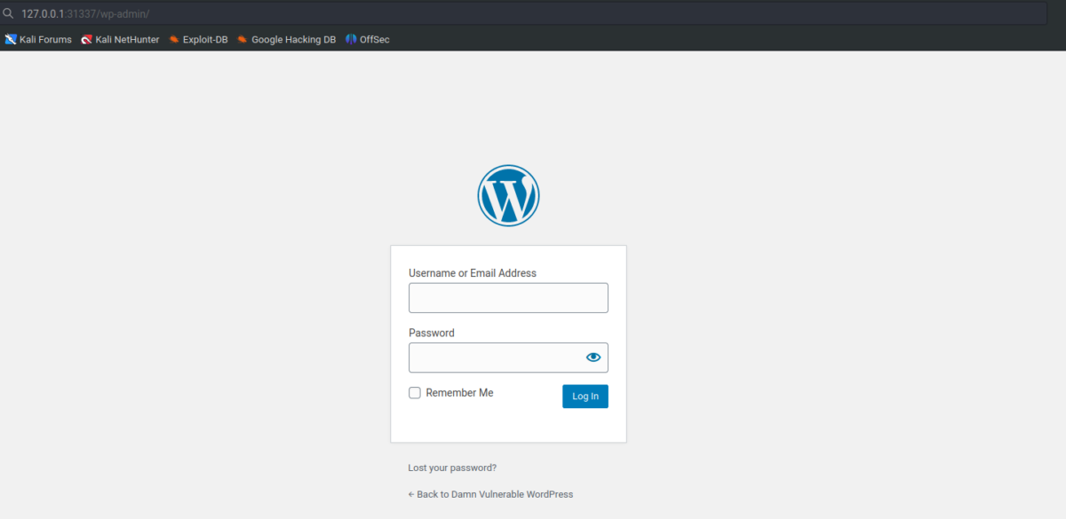The height and width of the screenshot is (519, 1066).
Task: Open the Kali NetHunter bookmark
Action: point(120,39)
